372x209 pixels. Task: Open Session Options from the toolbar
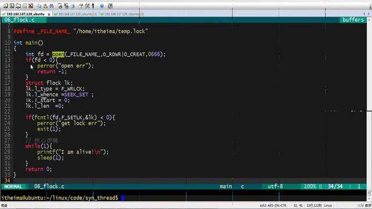pyautogui.click(x=81, y=6)
